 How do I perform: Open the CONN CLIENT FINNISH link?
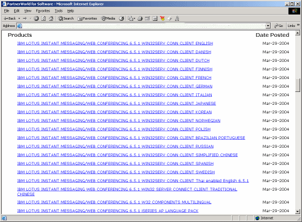(x=115, y=69)
